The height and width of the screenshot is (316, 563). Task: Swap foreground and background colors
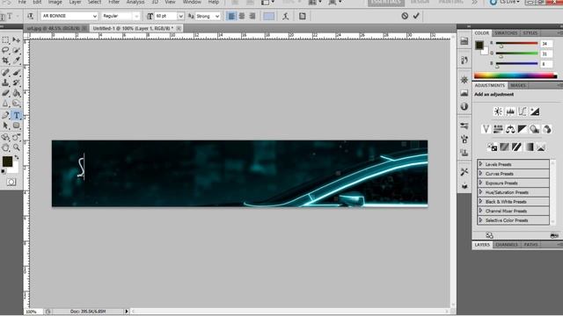coord(17,158)
